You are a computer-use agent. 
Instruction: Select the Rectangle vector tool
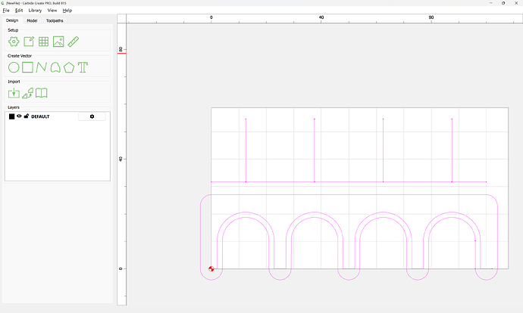point(27,67)
